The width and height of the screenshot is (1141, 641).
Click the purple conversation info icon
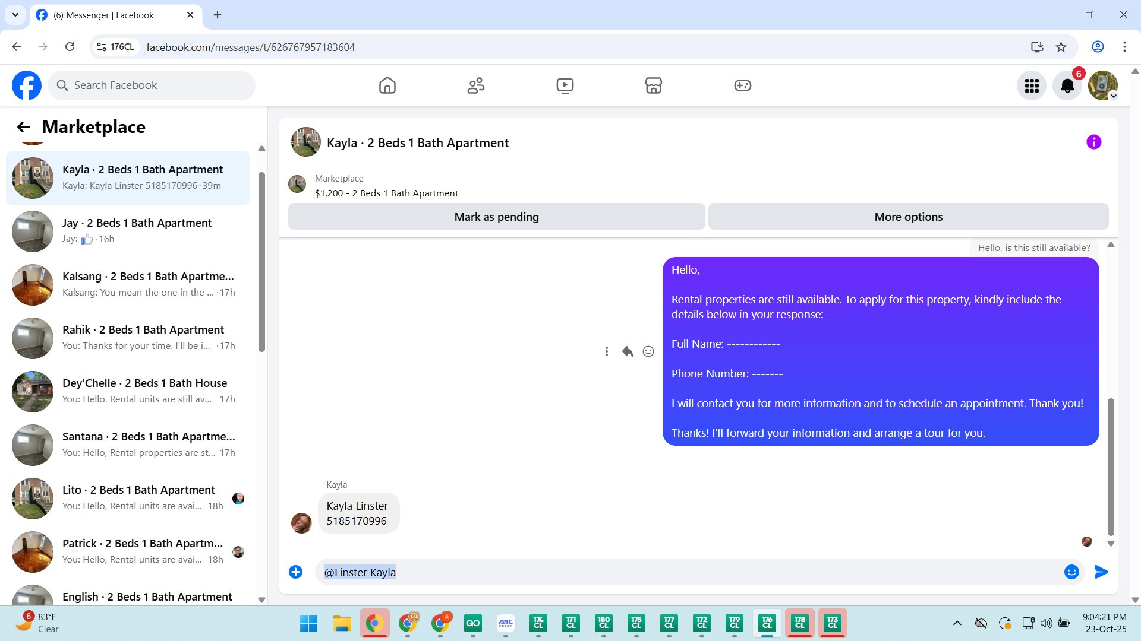pos(1093,142)
